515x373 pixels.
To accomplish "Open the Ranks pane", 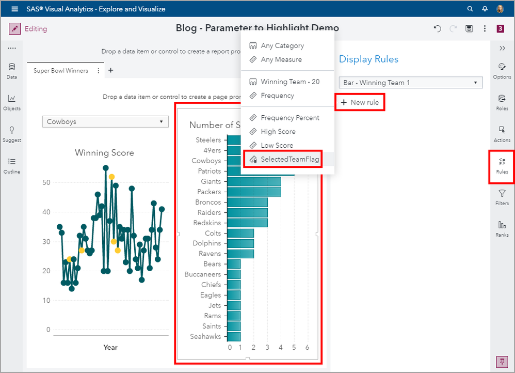I will click(502, 228).
